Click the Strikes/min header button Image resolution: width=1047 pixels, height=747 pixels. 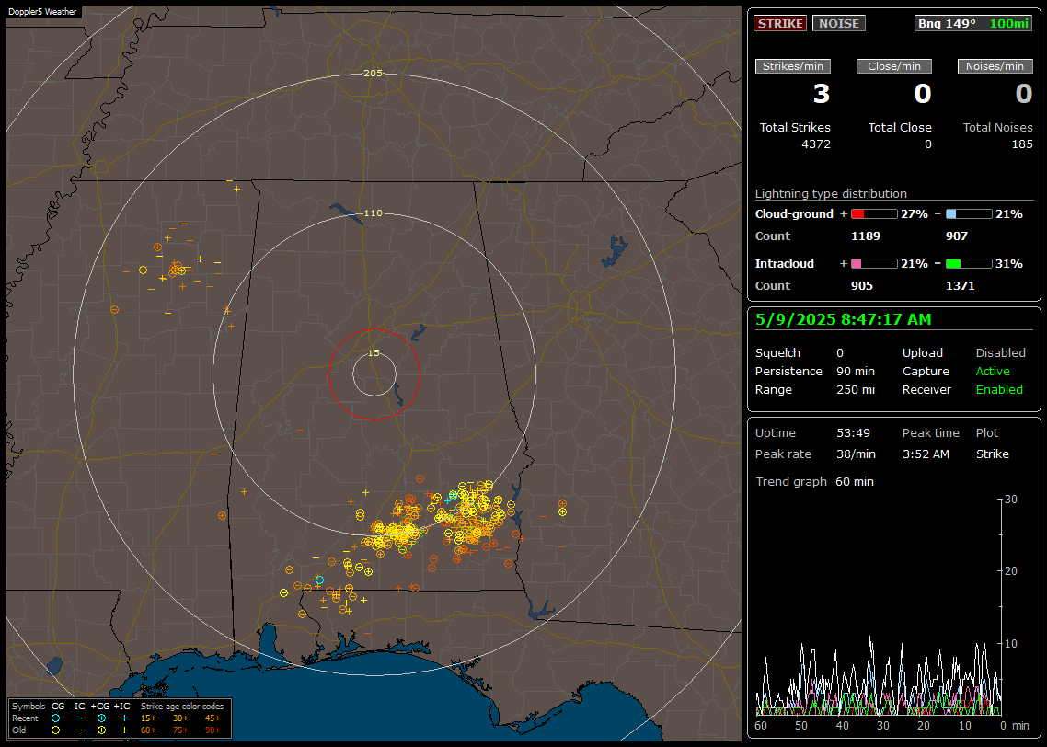(x=793, y=66)
